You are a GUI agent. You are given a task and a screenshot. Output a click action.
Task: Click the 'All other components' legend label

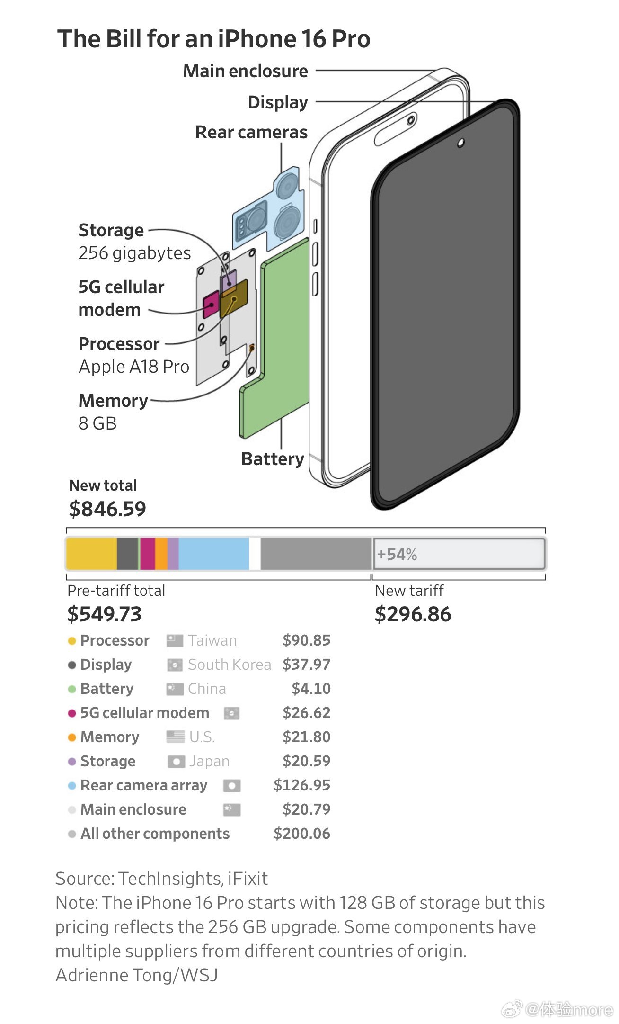pos(155,834)
